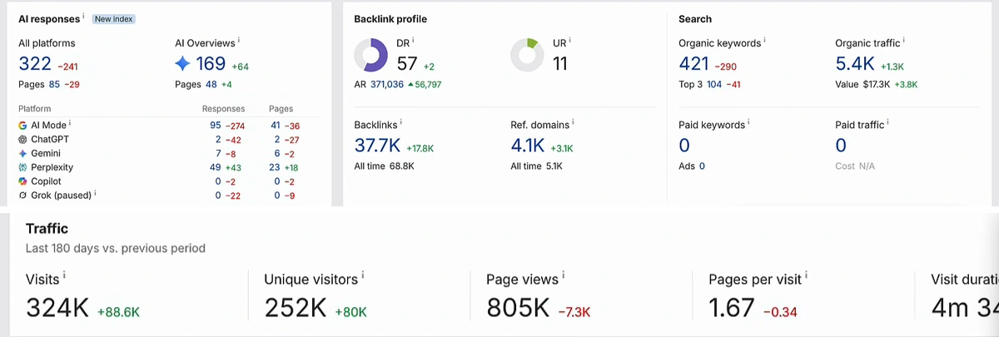Click the Traffic section heading
Screen dimensions: 999x337
click(x=47, y=228)
